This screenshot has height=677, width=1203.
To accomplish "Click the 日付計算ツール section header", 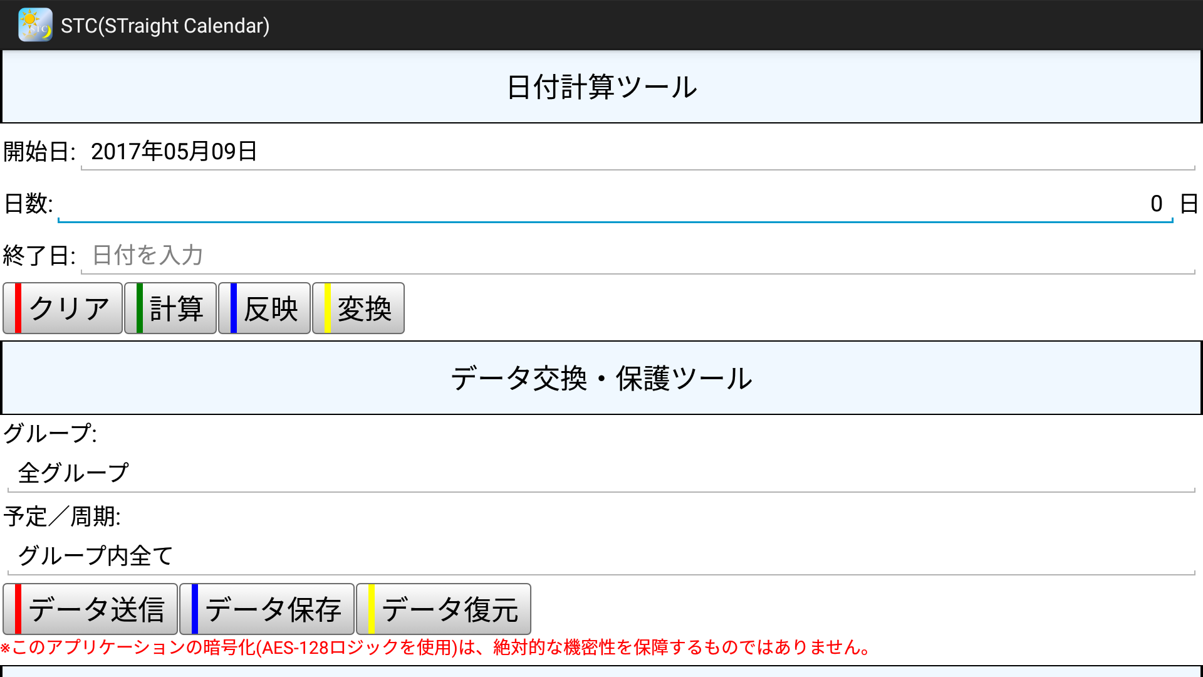I will tap(601, 87).
